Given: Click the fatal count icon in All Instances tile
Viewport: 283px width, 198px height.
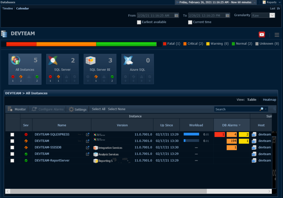Looking at the screenshot, I should 13,77.
